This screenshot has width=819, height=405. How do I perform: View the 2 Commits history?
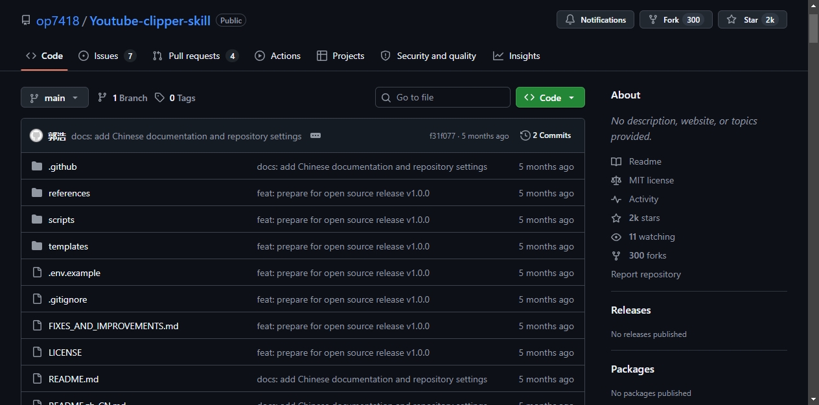[x=546, y=135]
